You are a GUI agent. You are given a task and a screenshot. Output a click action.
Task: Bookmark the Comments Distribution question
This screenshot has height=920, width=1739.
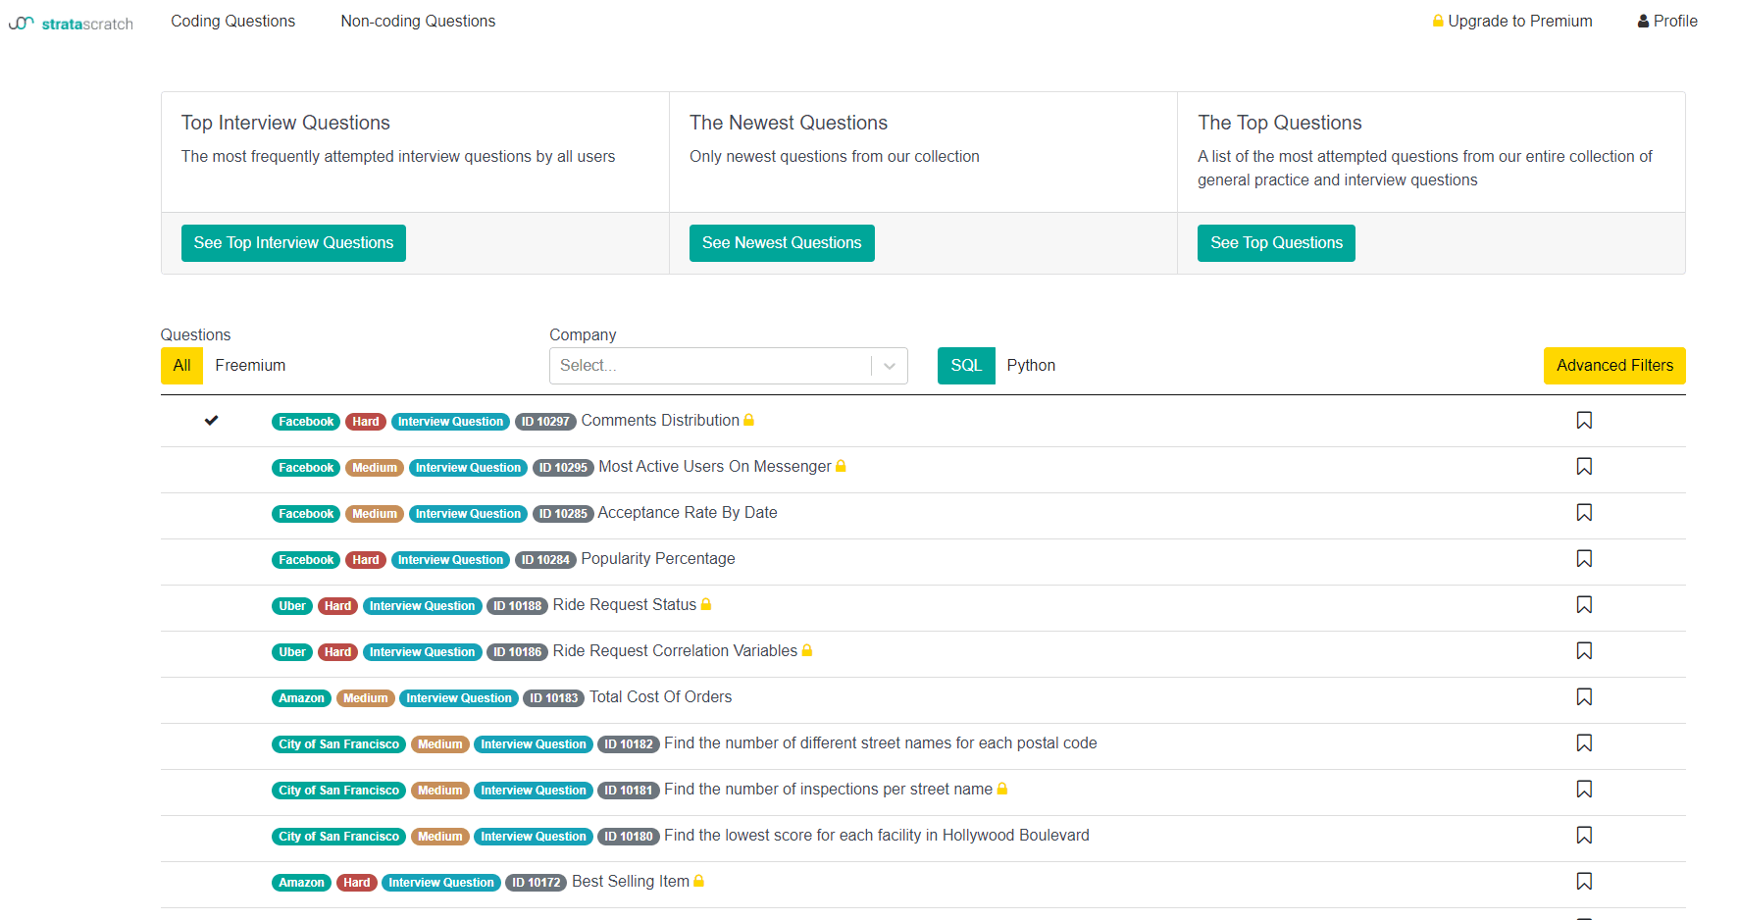tap(1584, 420)
